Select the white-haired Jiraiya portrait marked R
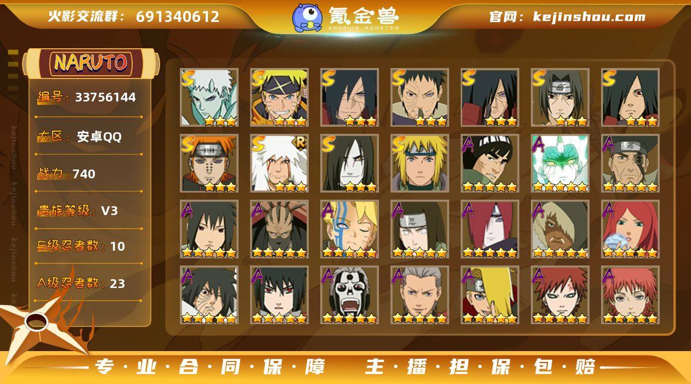Image resolution: width=691 pixels, height=384 pixels. point(279,163)
